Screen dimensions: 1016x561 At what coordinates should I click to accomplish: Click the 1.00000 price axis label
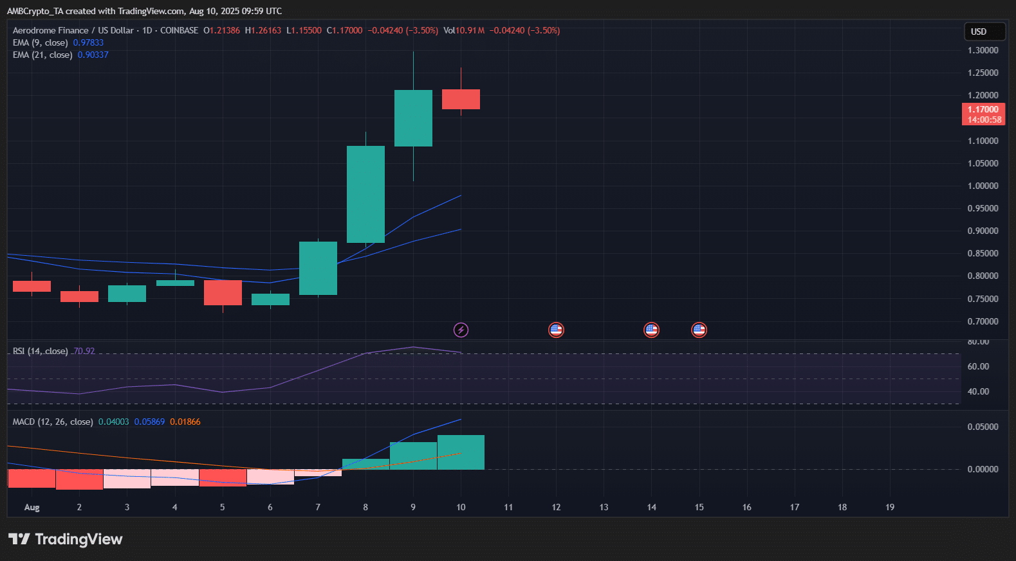click(983, 186)
